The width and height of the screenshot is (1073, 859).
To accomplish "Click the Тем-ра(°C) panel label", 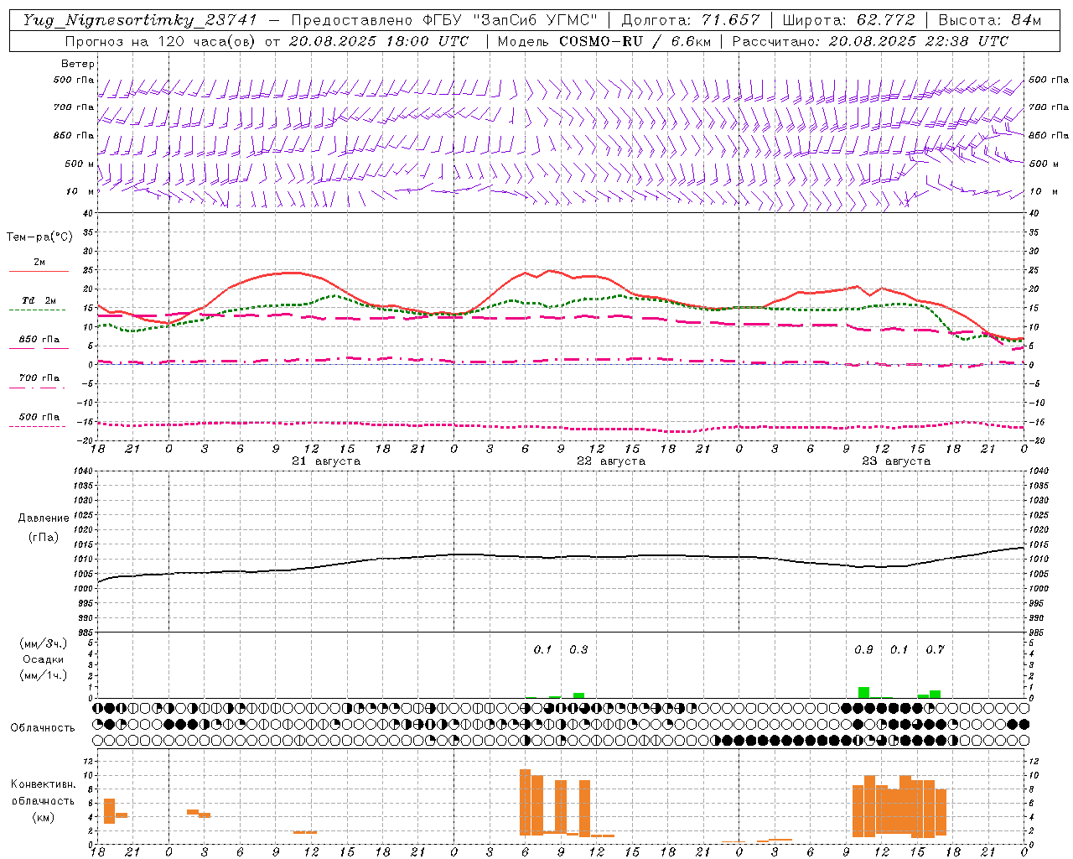I will click(x=39, y=237).
